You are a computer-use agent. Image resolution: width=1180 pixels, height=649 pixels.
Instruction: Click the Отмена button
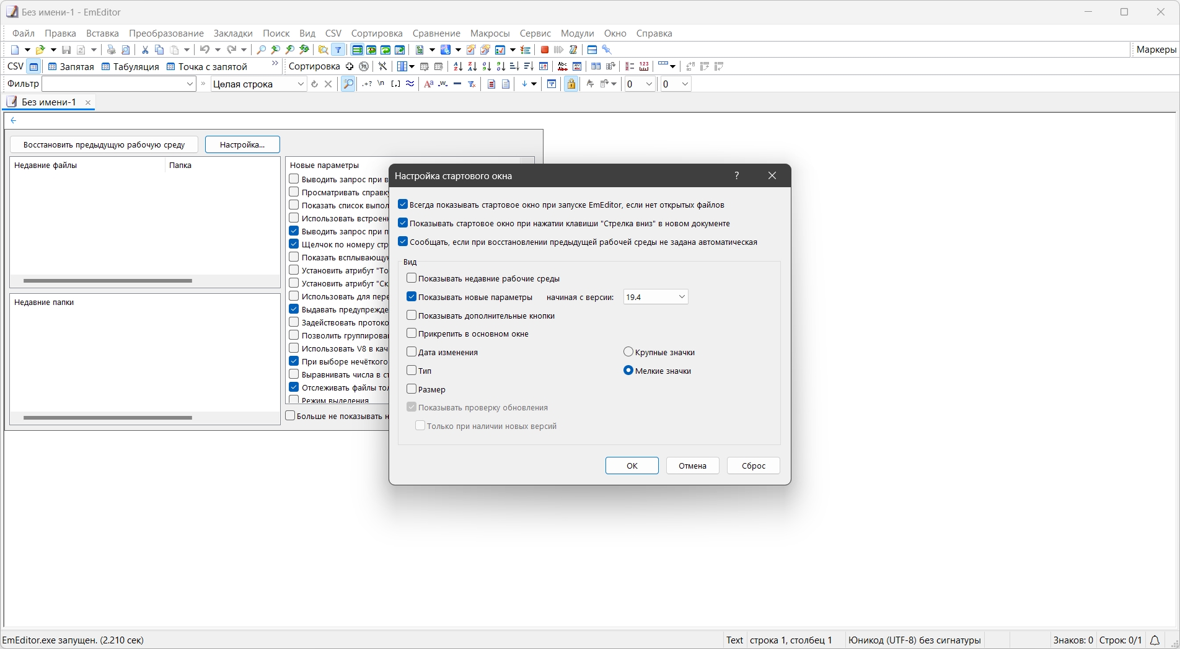pos(692,466)
